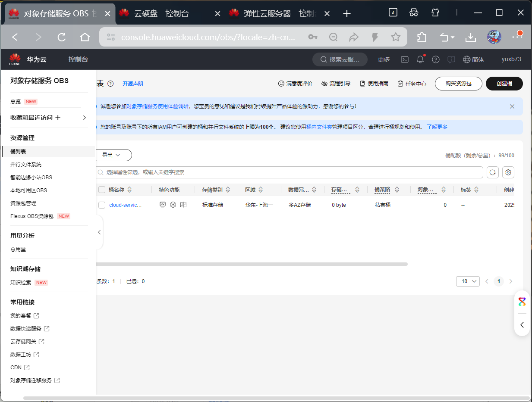Open the CloudShell terminal icon in the header

tap(405, 59)
